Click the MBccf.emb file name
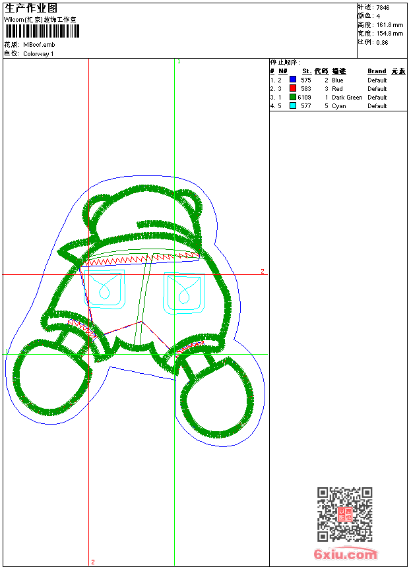Viewport: 409px width, 567px height. point(39,45)
